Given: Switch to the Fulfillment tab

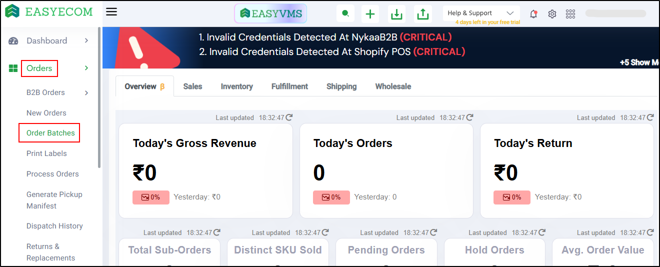Looking at the screenshot, I should click(289, 86).
